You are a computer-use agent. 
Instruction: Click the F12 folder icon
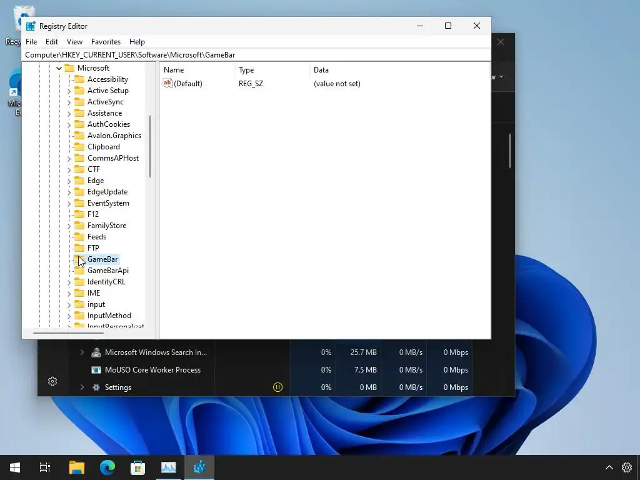click(79, 214)
